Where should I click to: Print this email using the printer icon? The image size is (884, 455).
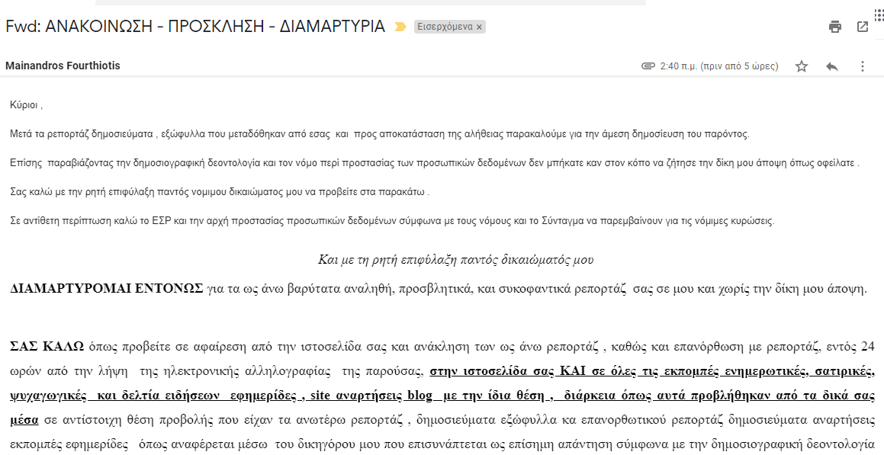835,27
